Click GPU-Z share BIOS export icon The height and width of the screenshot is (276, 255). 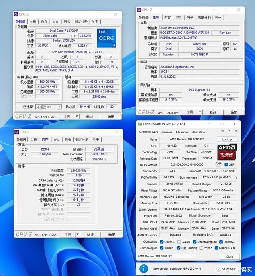click(218, 164)
